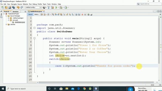Close the SwithcDemo.java editor tab
162x91 pixels.
tap(44, 12)
